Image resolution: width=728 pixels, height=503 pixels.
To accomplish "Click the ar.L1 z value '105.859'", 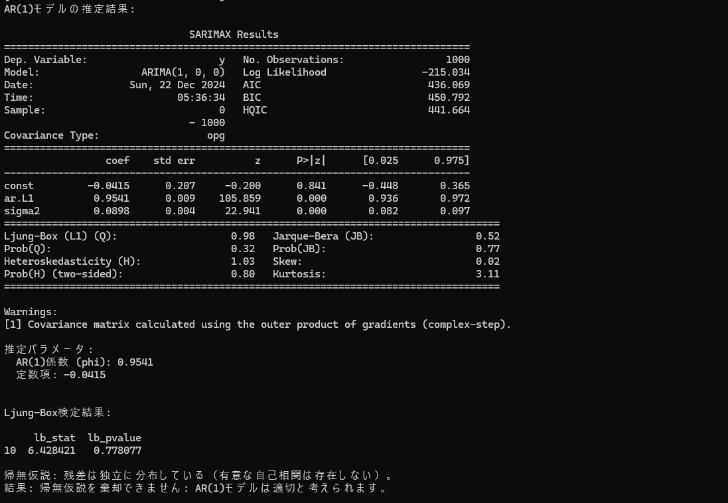I will tap(240, 198).
